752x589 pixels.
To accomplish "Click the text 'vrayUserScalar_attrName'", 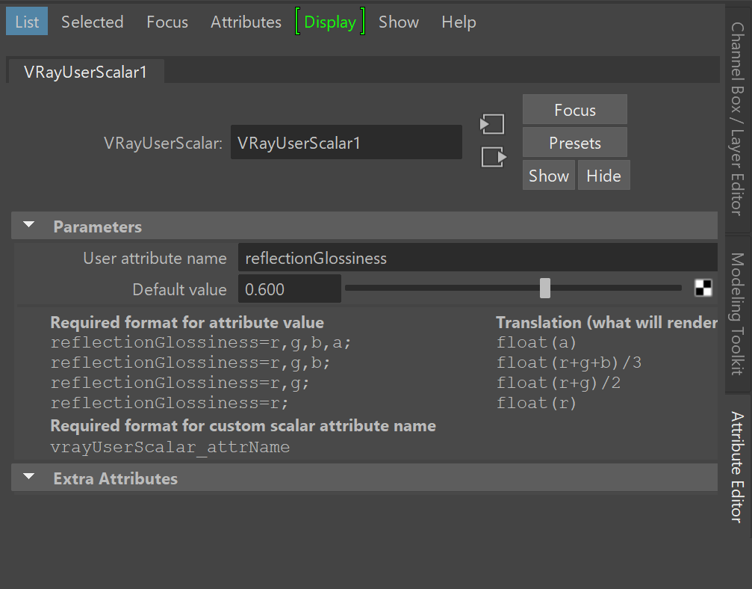I will click(x=170, y=448).
